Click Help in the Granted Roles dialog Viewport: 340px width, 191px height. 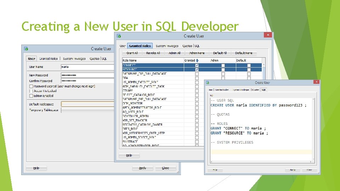tap(129, 155)
